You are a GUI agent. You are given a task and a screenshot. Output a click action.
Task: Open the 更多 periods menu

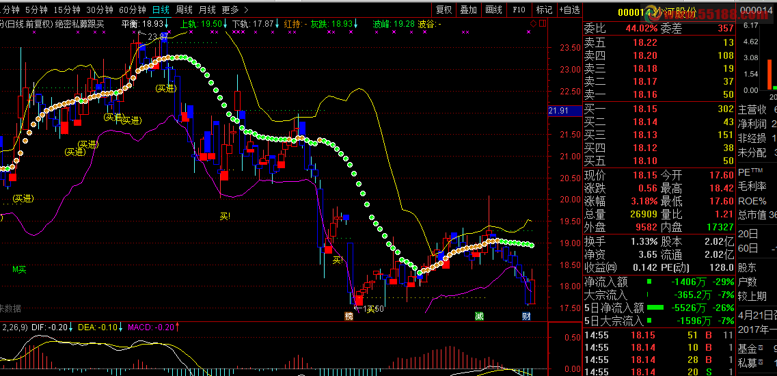(230, 10)
